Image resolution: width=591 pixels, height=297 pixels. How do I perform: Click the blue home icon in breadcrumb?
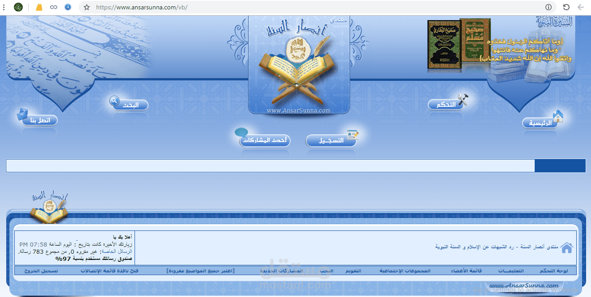566,248
